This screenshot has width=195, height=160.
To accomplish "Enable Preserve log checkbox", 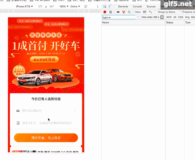I will click(x=180, y=12).
